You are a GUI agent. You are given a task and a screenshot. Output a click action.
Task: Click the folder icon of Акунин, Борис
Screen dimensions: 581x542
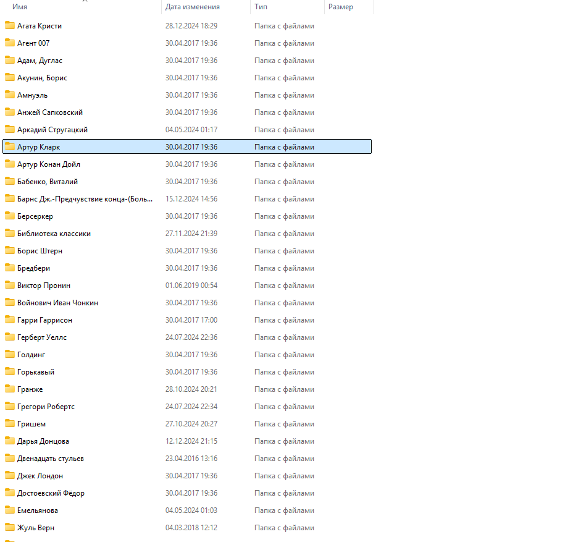[x=10, y=77]
